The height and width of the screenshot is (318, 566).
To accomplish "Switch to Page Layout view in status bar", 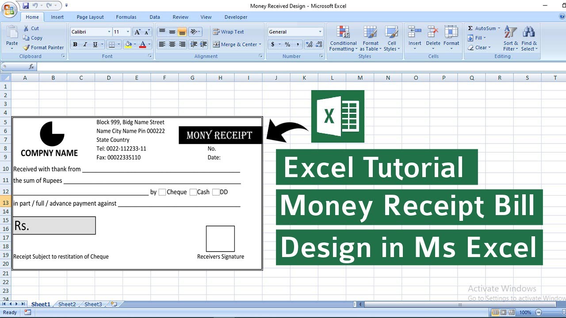I will [x=504, y=313].
